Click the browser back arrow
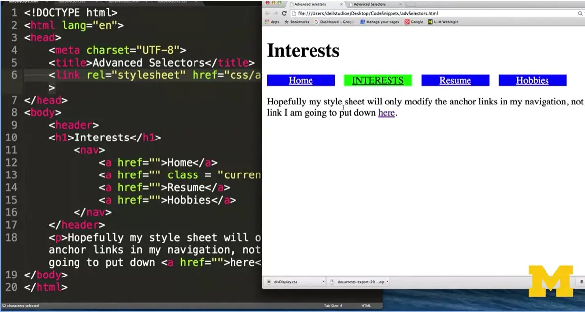Image resolution: width=585 pixels, height=312 pixels. point(267,13)
